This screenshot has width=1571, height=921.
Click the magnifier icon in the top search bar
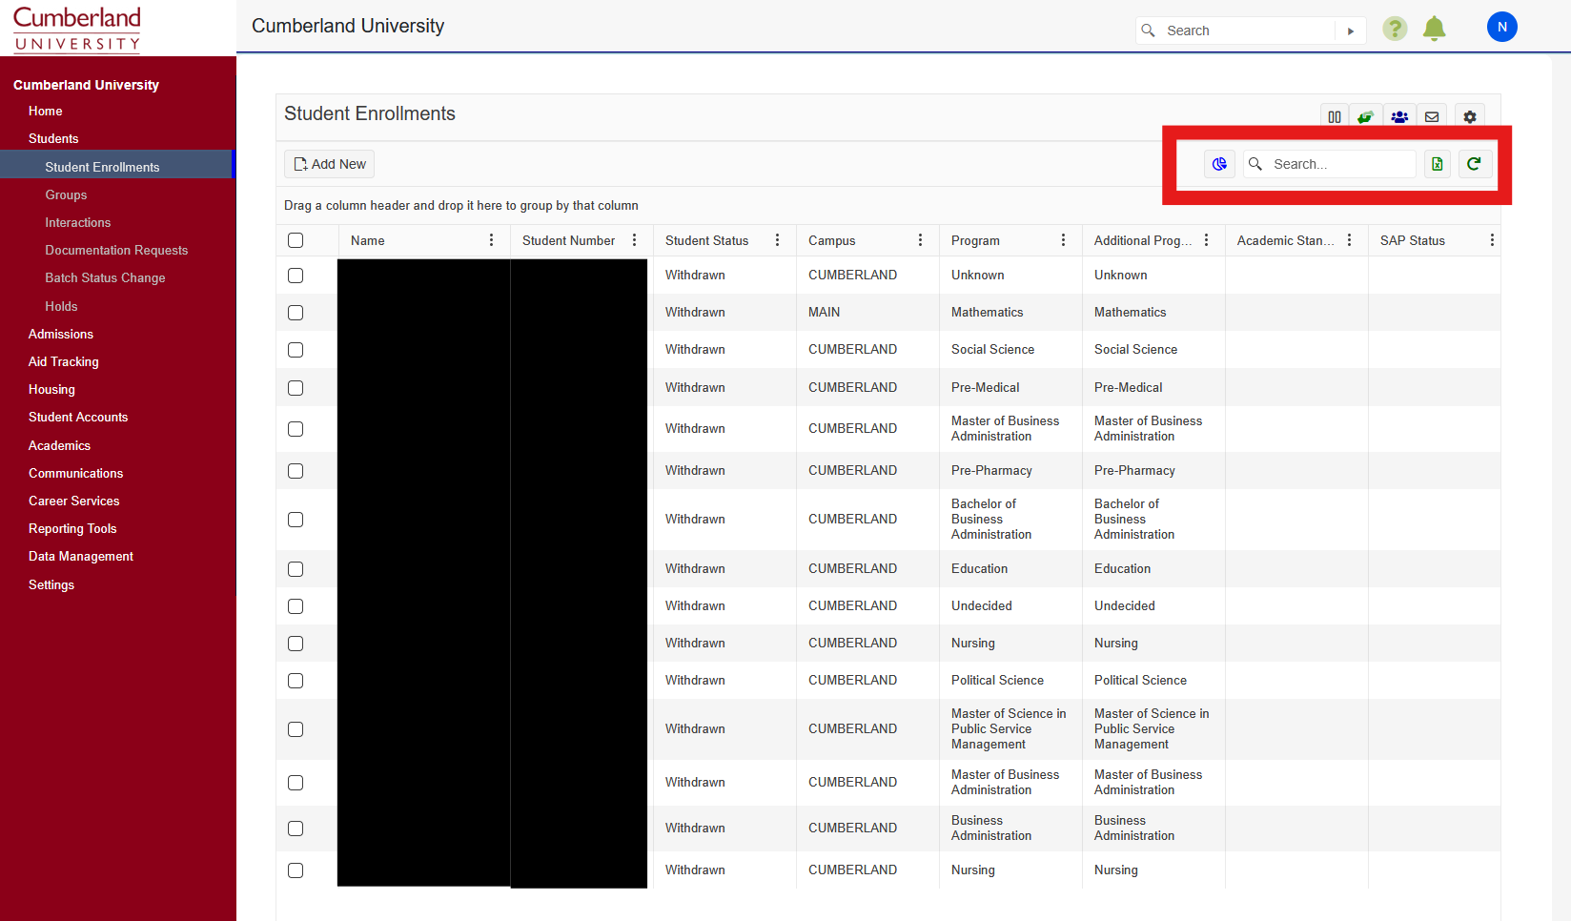[x=1149, y=31]
